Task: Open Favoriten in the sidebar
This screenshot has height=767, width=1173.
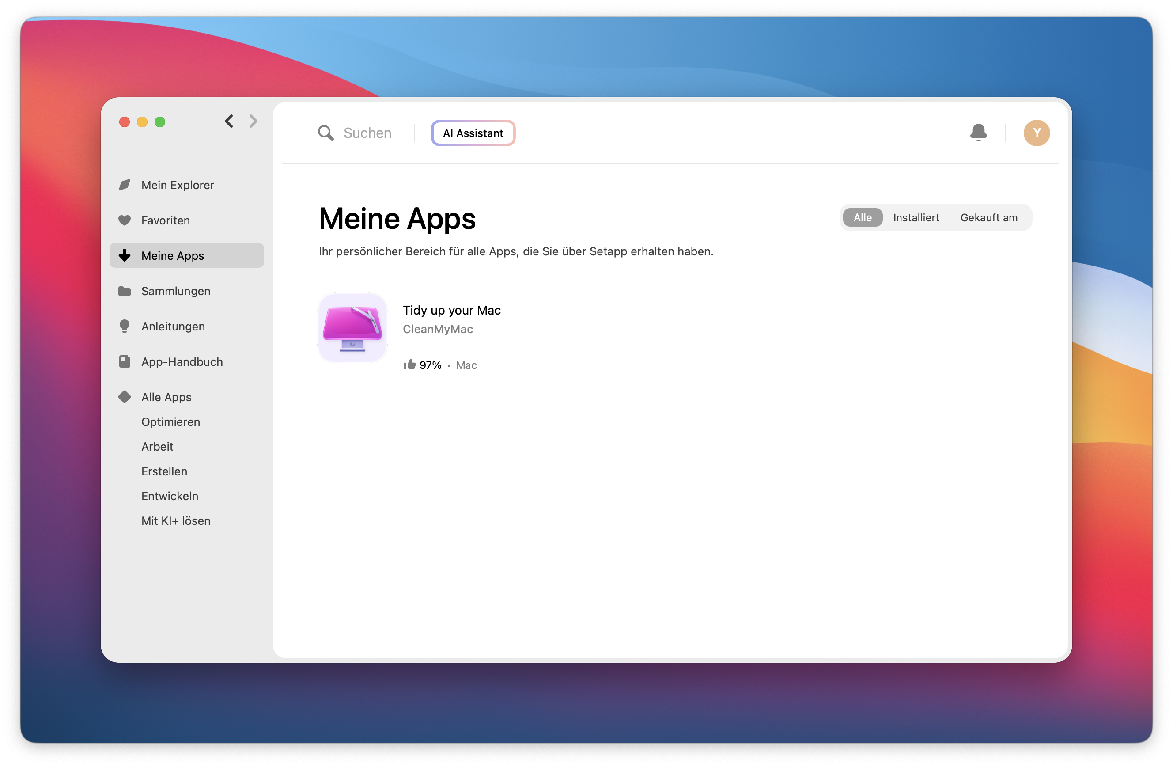Action: [187, 220]
